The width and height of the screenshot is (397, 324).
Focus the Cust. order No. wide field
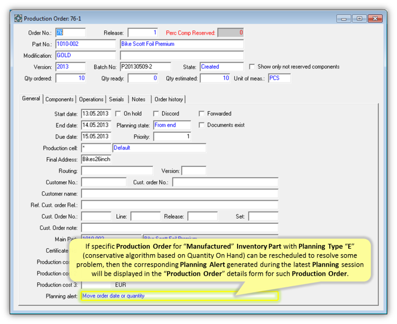click(x=225, y=182)
